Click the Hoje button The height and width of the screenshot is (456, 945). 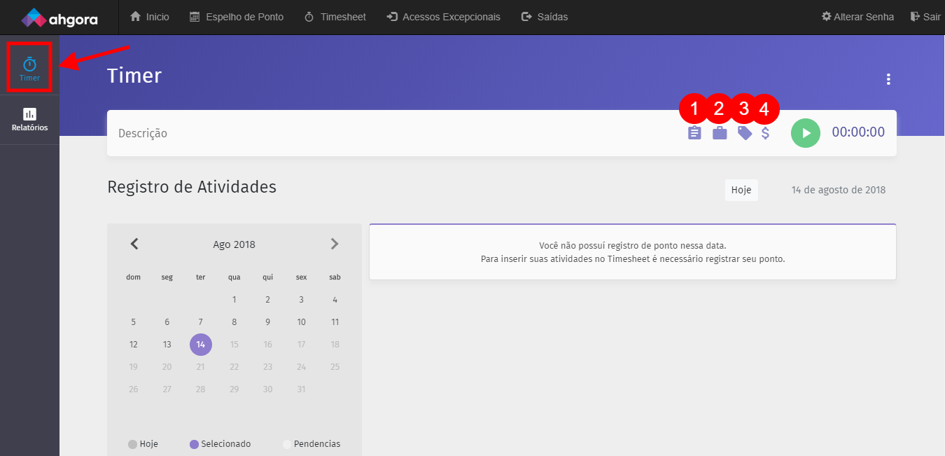[741, 190]
